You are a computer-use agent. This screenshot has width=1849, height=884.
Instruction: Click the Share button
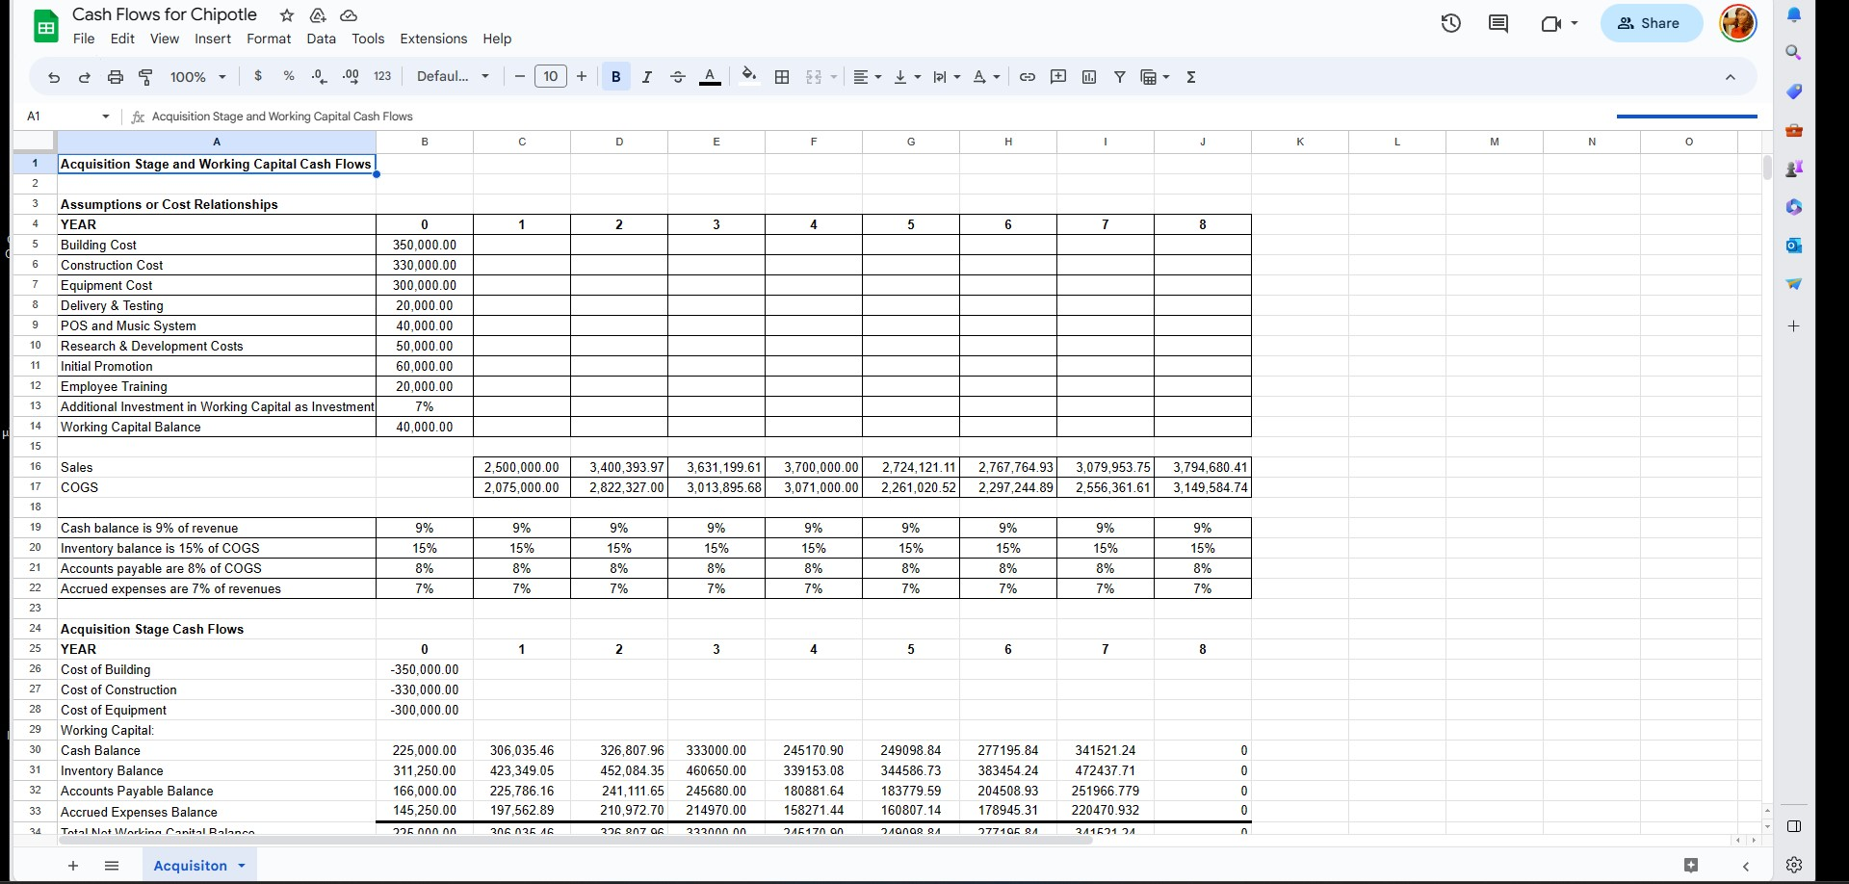pyautogui.click(x=1651, y=23)
